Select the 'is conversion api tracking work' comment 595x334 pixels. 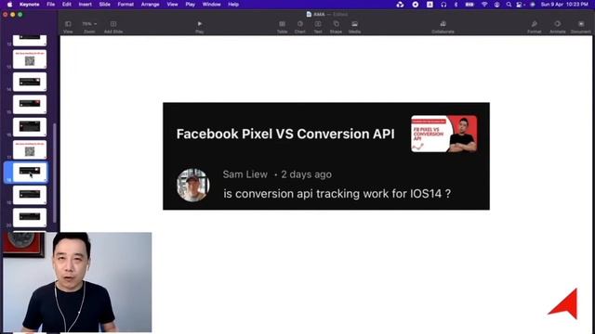tap(337, 194)
